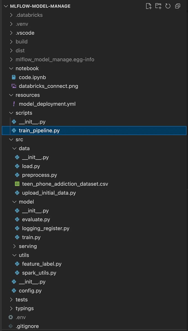Open __init__.py in model folder
This screenshot has width=188, height=331.
coord(35,210)
